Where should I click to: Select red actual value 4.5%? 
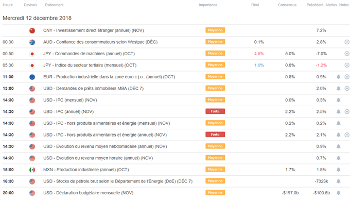tap(259, 54)
